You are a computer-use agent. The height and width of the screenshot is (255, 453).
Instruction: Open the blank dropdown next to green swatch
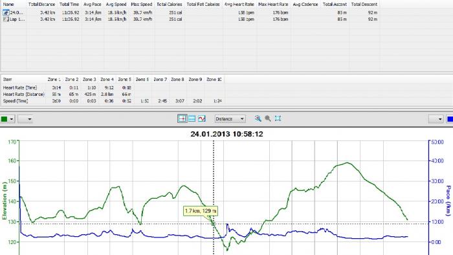[25, 119]
